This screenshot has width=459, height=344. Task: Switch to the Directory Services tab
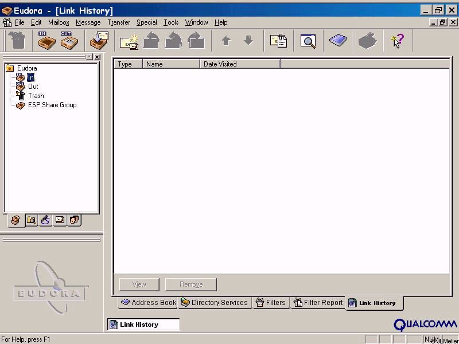[214, 303]
